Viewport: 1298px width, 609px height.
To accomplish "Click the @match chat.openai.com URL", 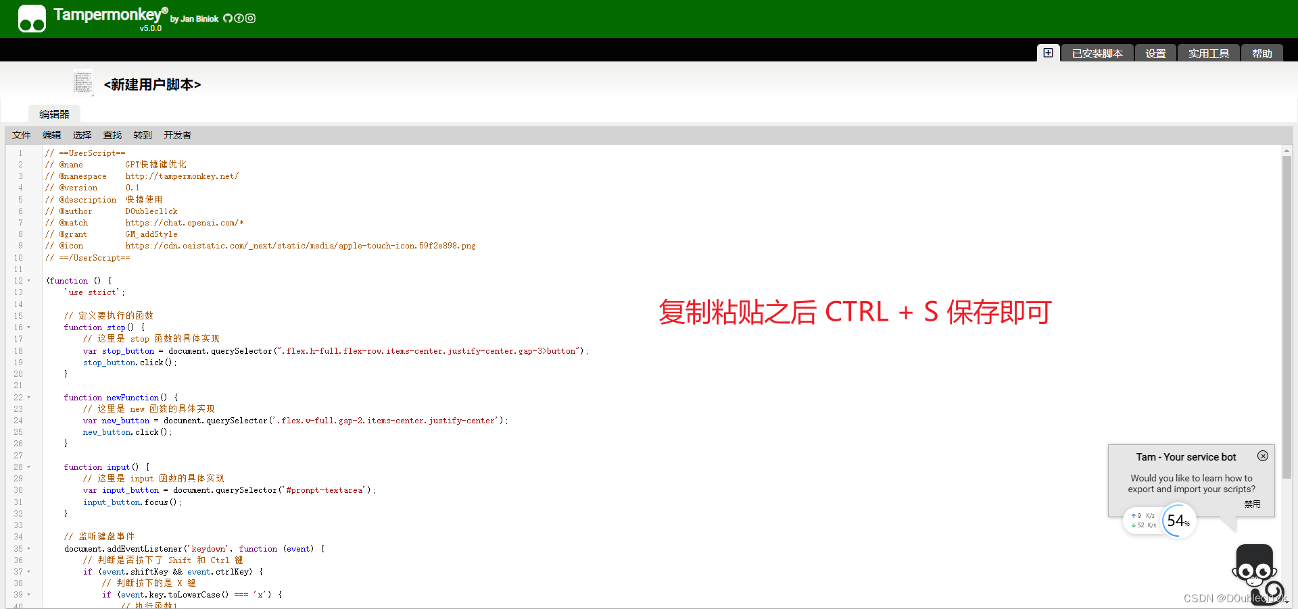I will 185,223.
